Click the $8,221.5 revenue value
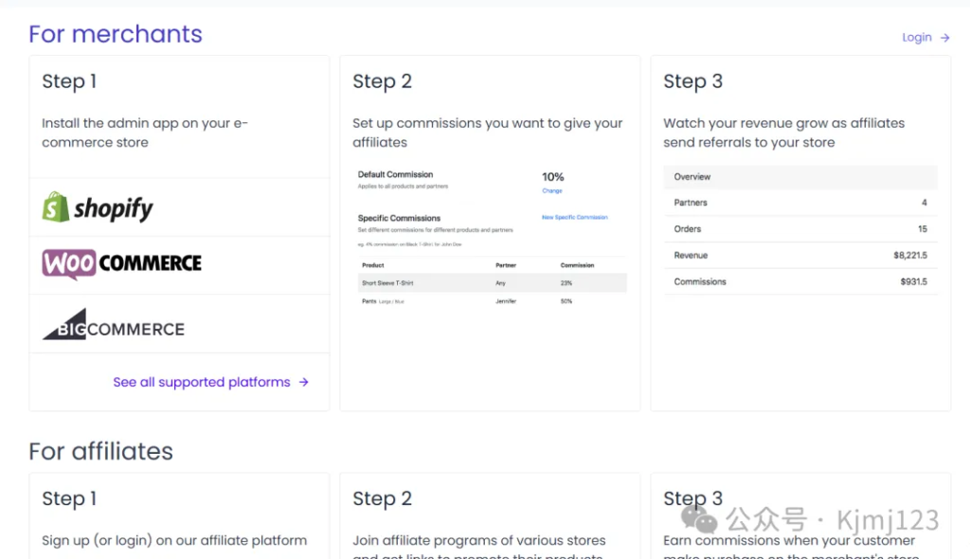 coord(910,255)
